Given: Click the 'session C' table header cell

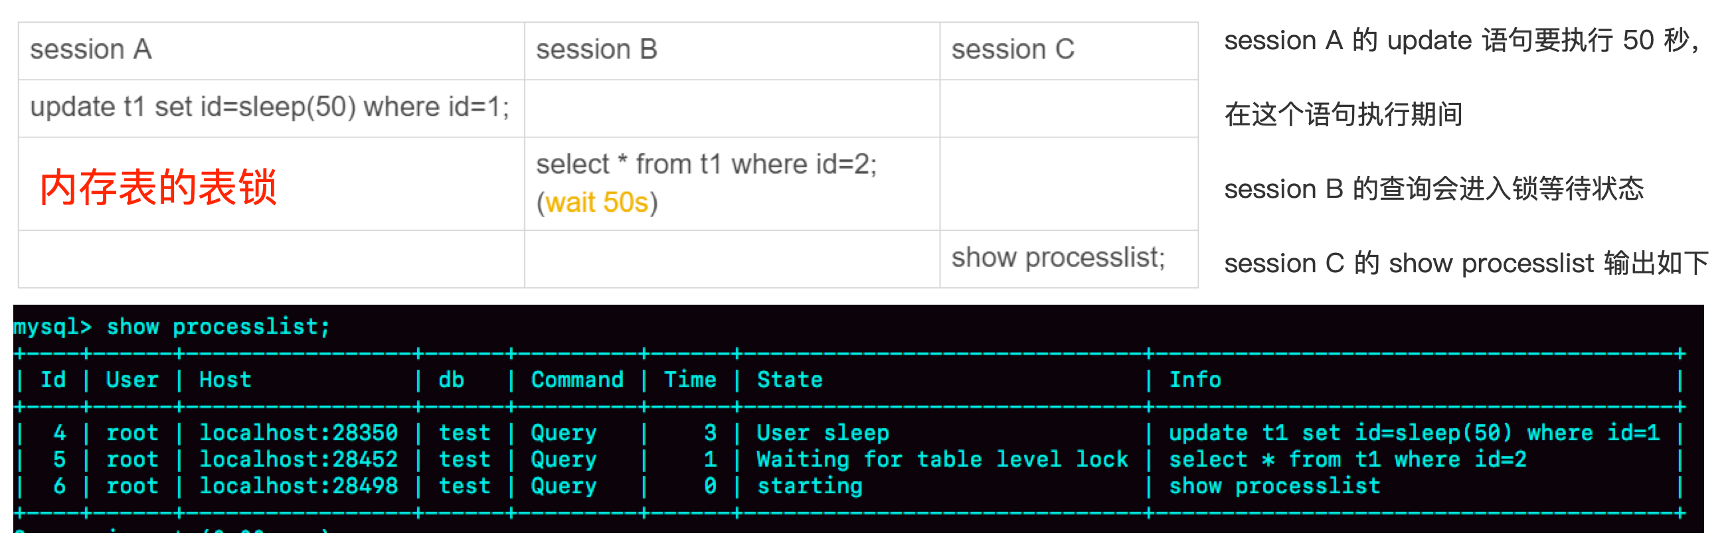Looking at the screenshot, I should pyautogui.click(x=1012, y=50).
